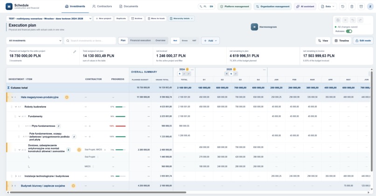
Task: Collapse the Fundamenty row
Action: (x=20, y=116)
